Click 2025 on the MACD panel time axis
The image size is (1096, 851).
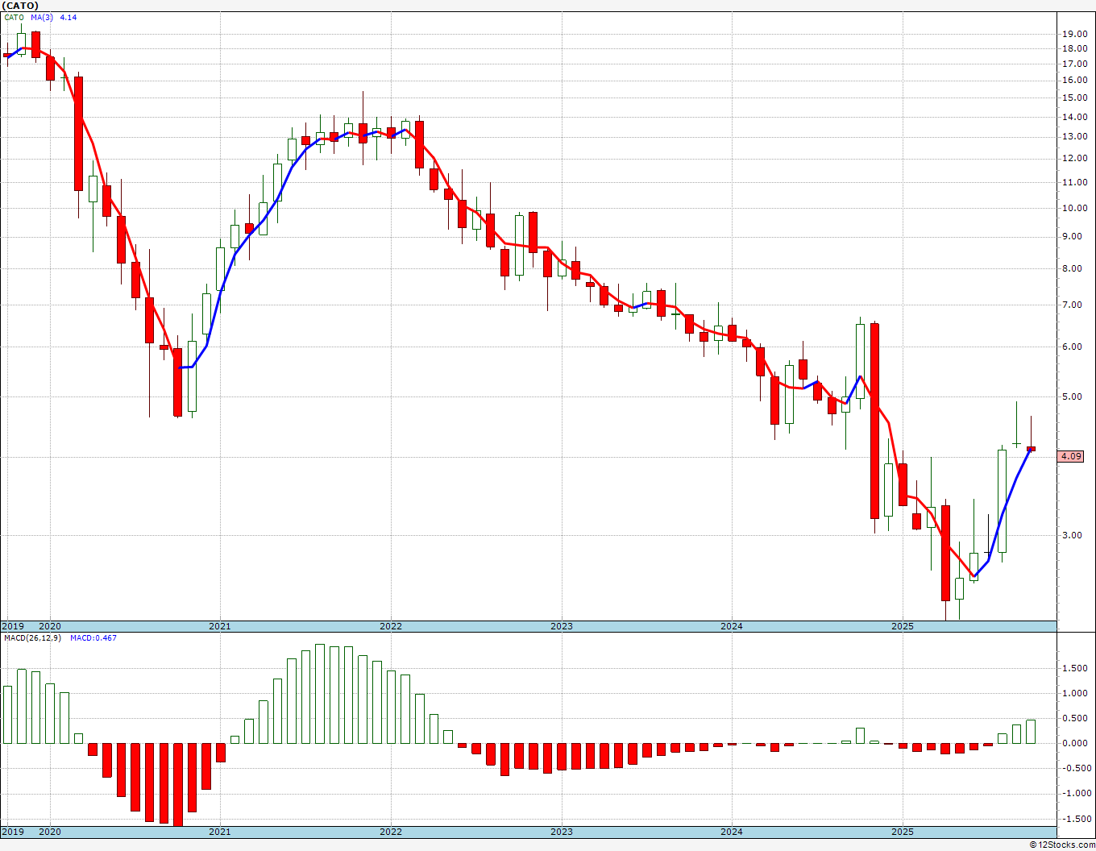coord(903,832)
